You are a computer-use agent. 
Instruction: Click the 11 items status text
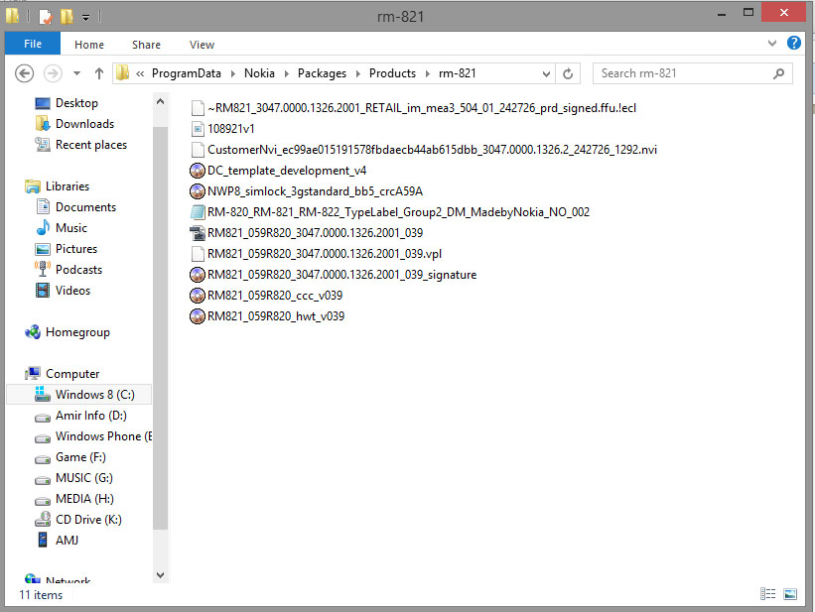(41, 595)
